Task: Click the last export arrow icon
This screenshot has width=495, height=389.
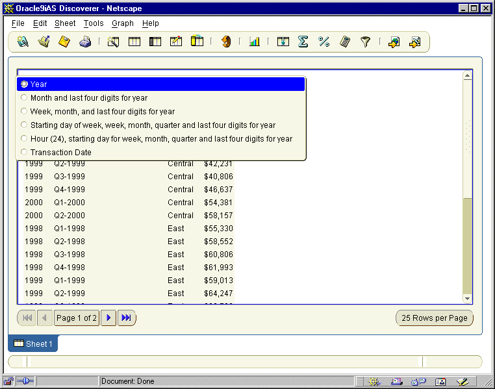Action: pos(415,42)
